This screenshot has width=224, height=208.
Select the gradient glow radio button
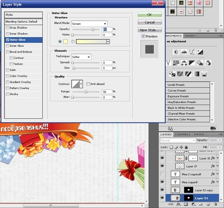[73, 41]
